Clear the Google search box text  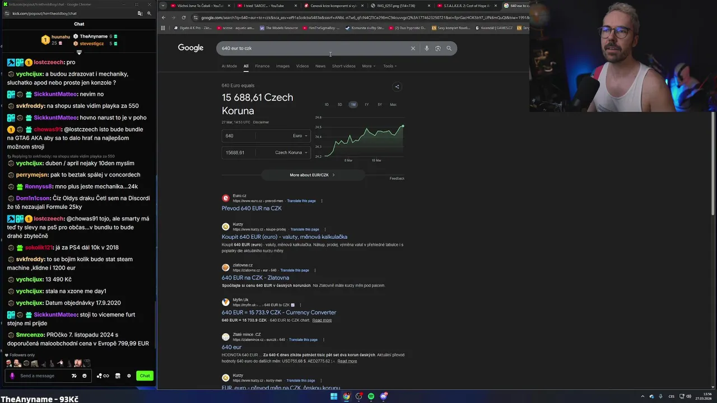click(413, 48)
